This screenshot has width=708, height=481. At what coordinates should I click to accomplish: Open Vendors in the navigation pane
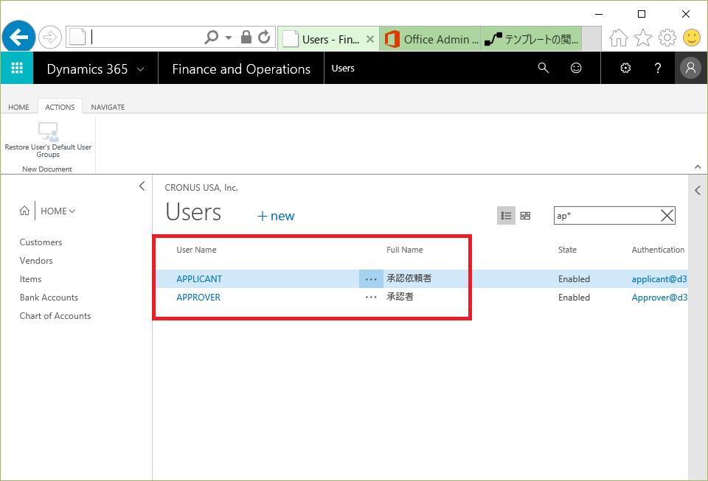point(36,261)
